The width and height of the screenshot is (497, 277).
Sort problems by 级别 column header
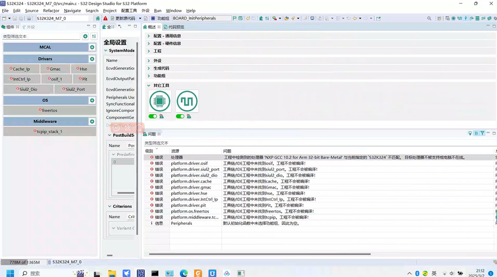pos(157,151)
